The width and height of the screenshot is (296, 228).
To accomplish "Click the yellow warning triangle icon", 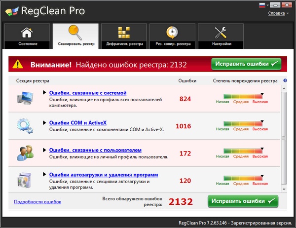I will [18, 64].
